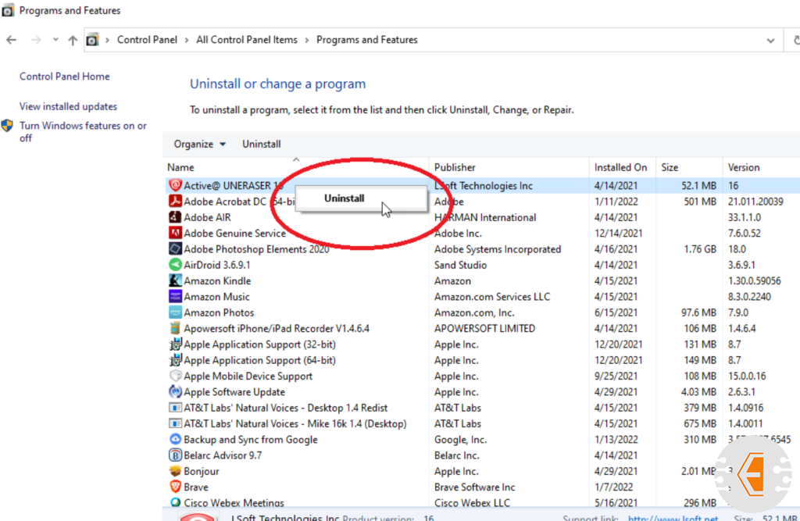Open the Organize dropdown menu
This screenshot has width=800, height=521.
tap(199, 144)
